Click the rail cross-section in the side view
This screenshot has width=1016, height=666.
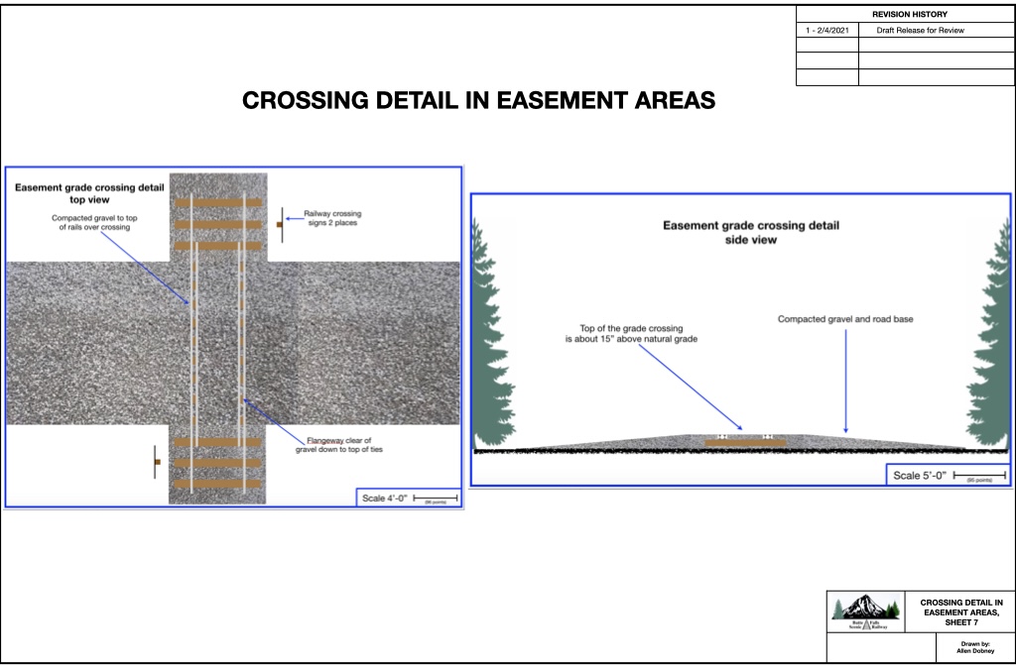744,439
